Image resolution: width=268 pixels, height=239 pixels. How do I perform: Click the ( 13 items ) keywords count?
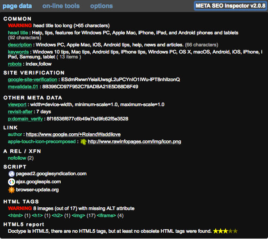(x=69, y=57)
